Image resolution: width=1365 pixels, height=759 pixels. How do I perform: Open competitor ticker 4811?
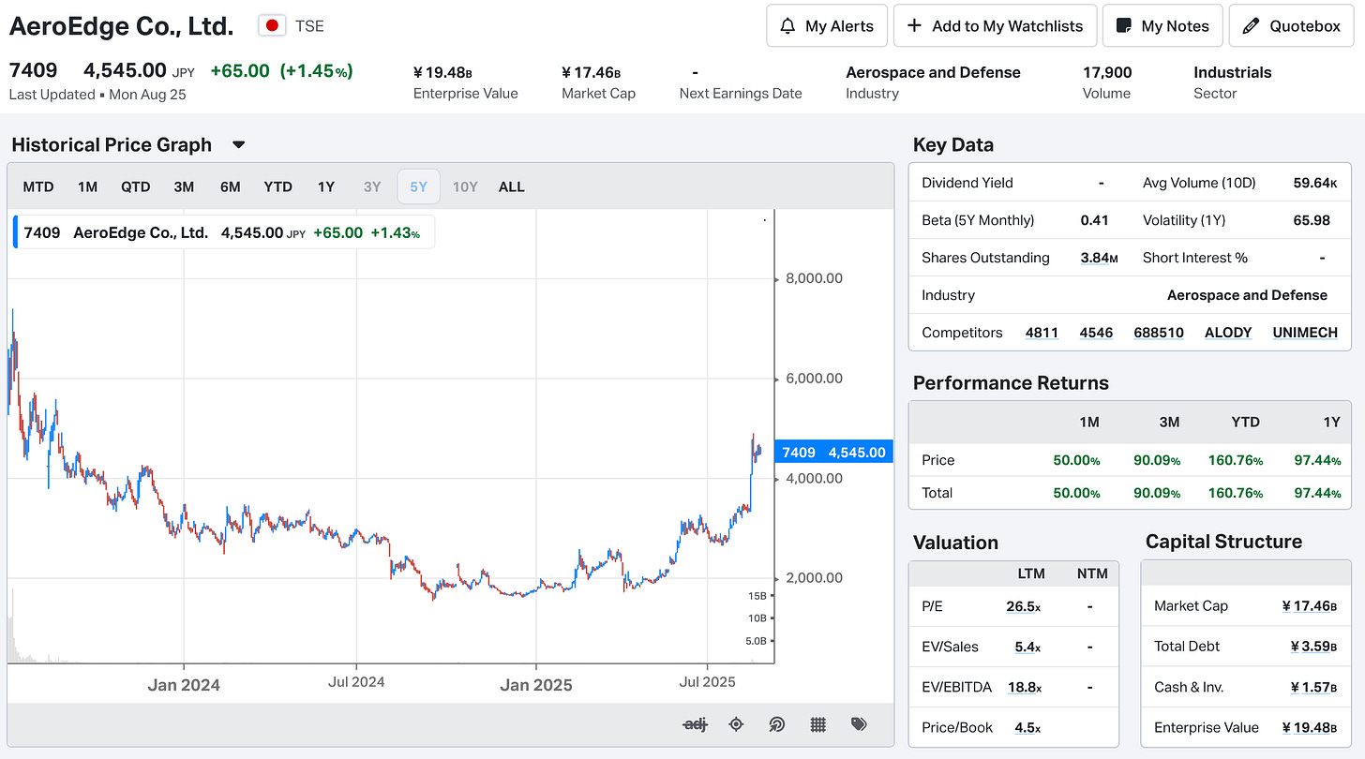click(x=1042, y=333)
